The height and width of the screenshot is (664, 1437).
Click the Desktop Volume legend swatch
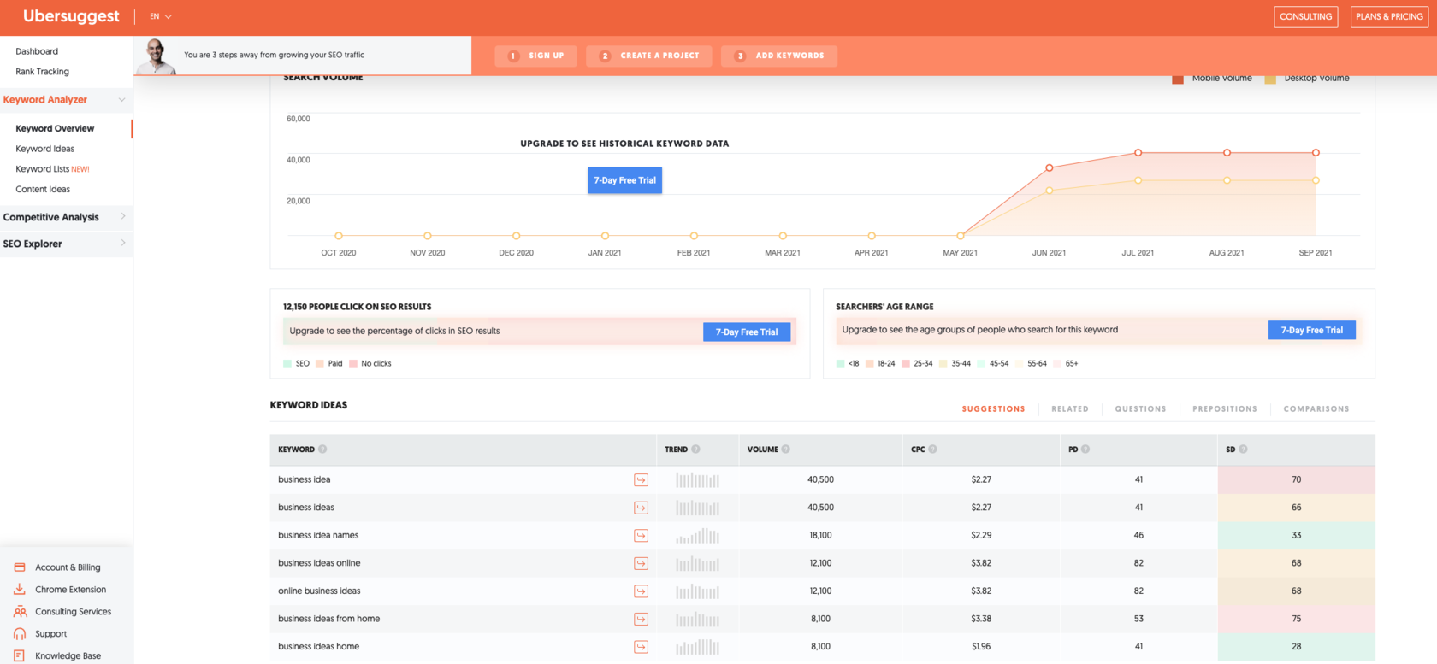point(1270,79)
